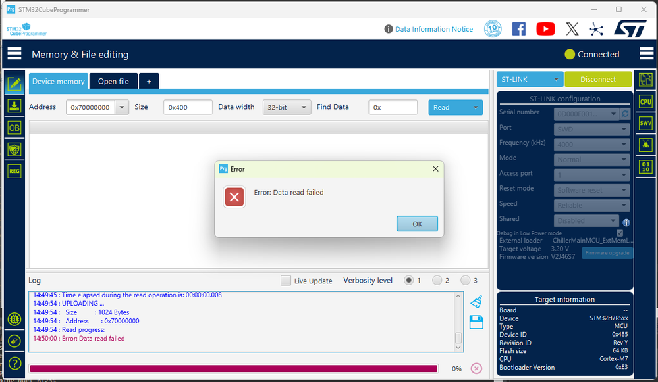Open the Option Bytes (OB) icon
Image resolution: width=658 pixels, height=382 pixels.
pos(14,128)
